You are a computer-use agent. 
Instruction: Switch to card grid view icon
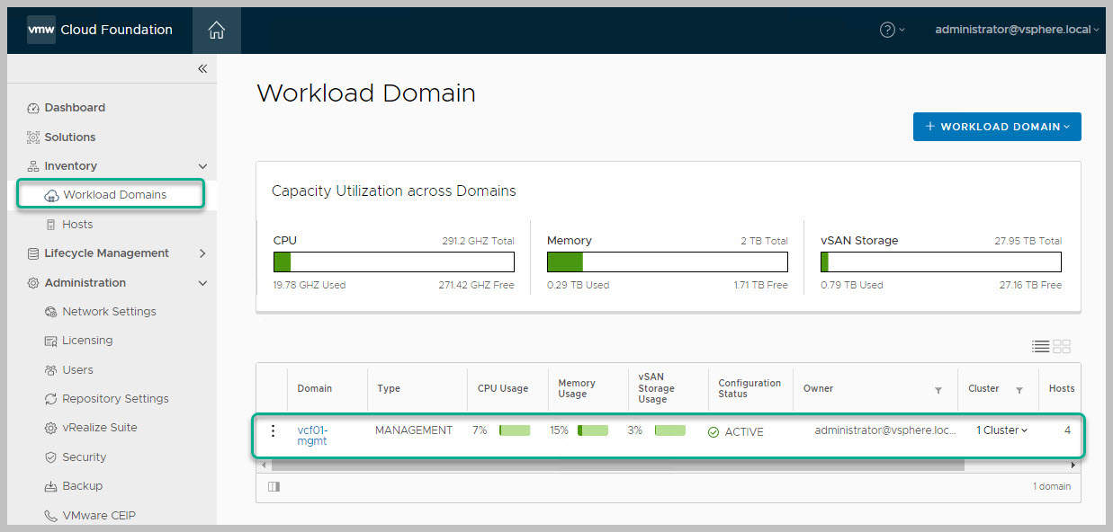coord(1062,347)
